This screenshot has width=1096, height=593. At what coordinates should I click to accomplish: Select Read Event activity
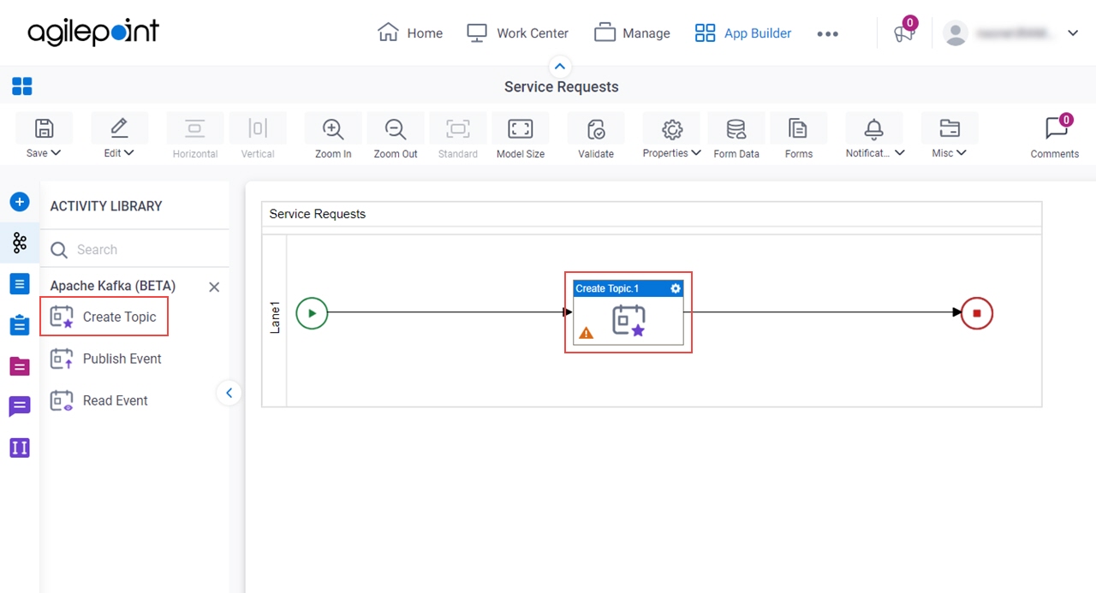point(99,400)
